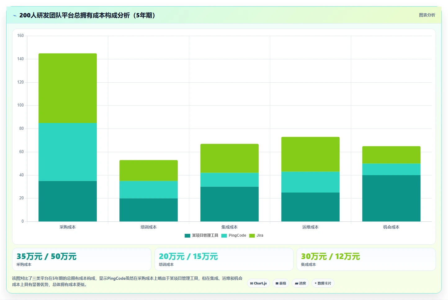Screen dimensions: 448x300
Task: Click the 集成成本 x-axis label
Action: [x=230, y=227]
